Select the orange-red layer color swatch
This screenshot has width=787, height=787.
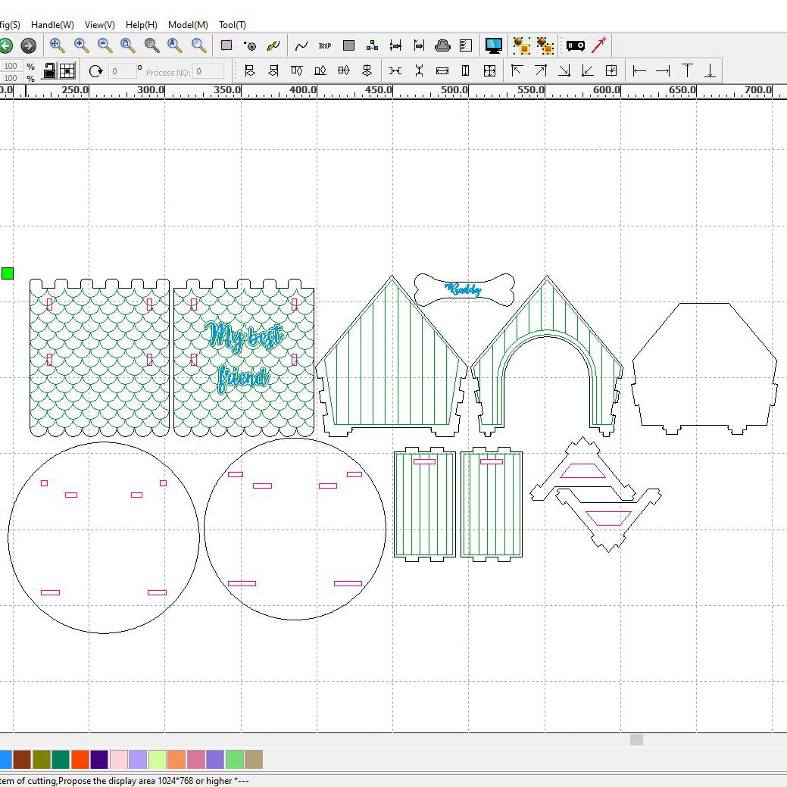80,759
